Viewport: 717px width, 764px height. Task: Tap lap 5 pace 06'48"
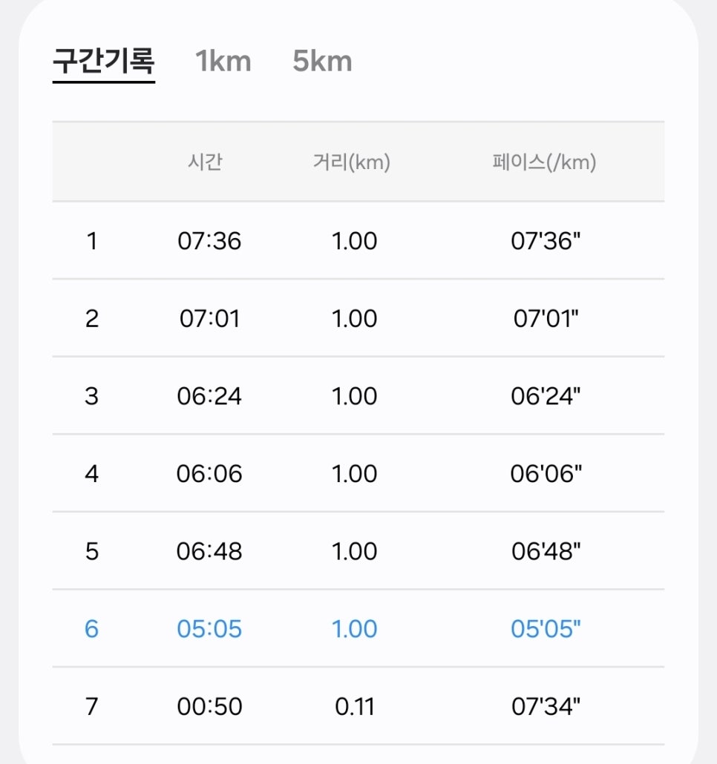546,552
